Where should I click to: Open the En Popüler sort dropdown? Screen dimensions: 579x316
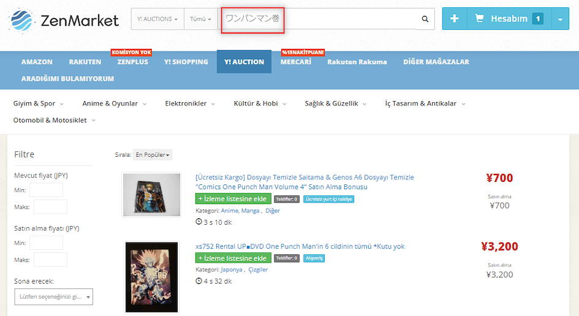point(152,155)
